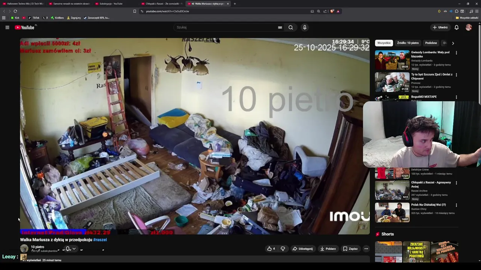
Task: Click the search magnifier button
Action: point(290,27)
